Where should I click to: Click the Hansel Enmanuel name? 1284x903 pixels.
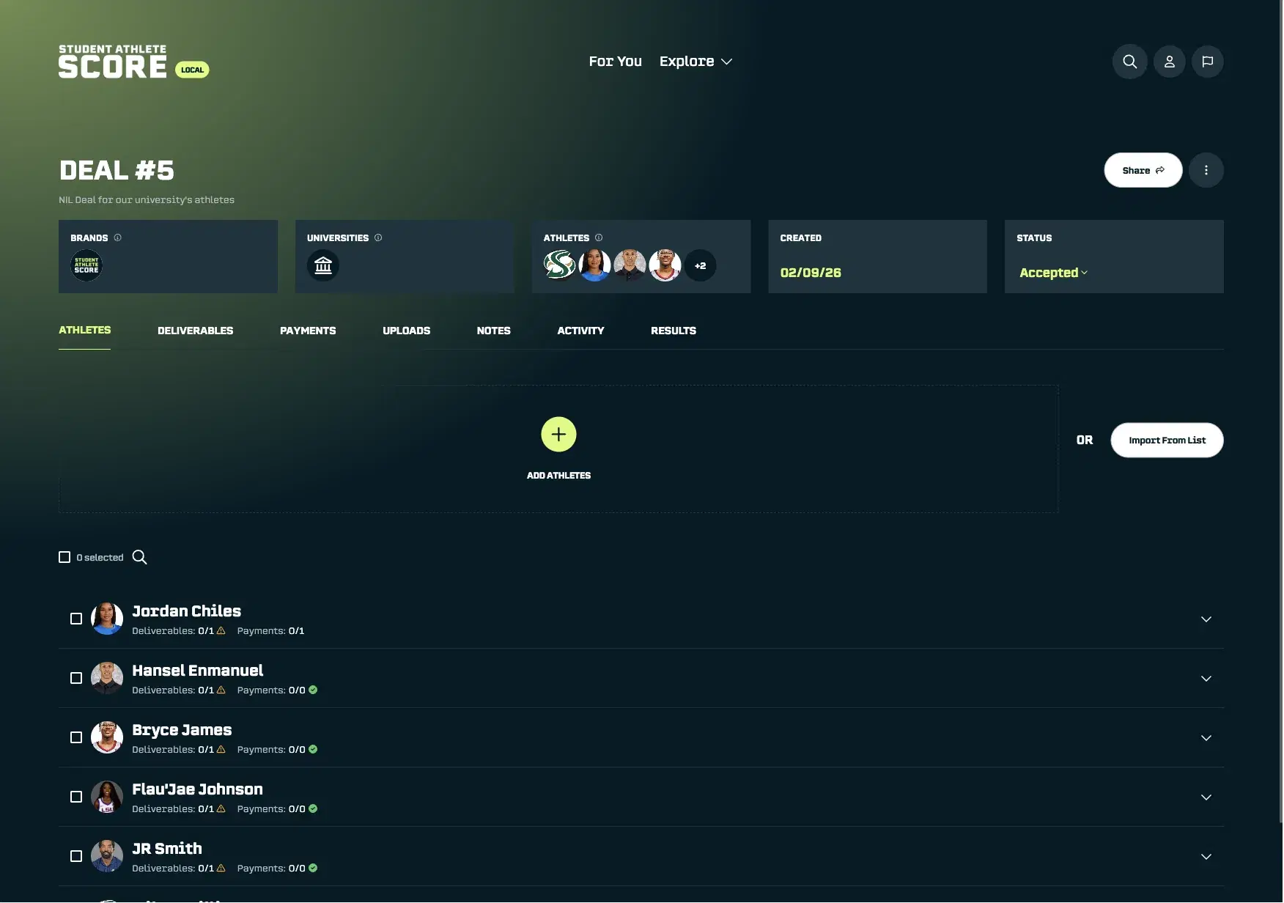(x=197, y=671)
